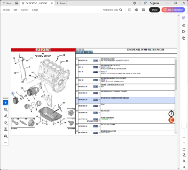Image resolution: width=188 pixels, height=170 pixels.
Task: Select the add comment tool in the quick toolbar
Action: pos(6,110)
